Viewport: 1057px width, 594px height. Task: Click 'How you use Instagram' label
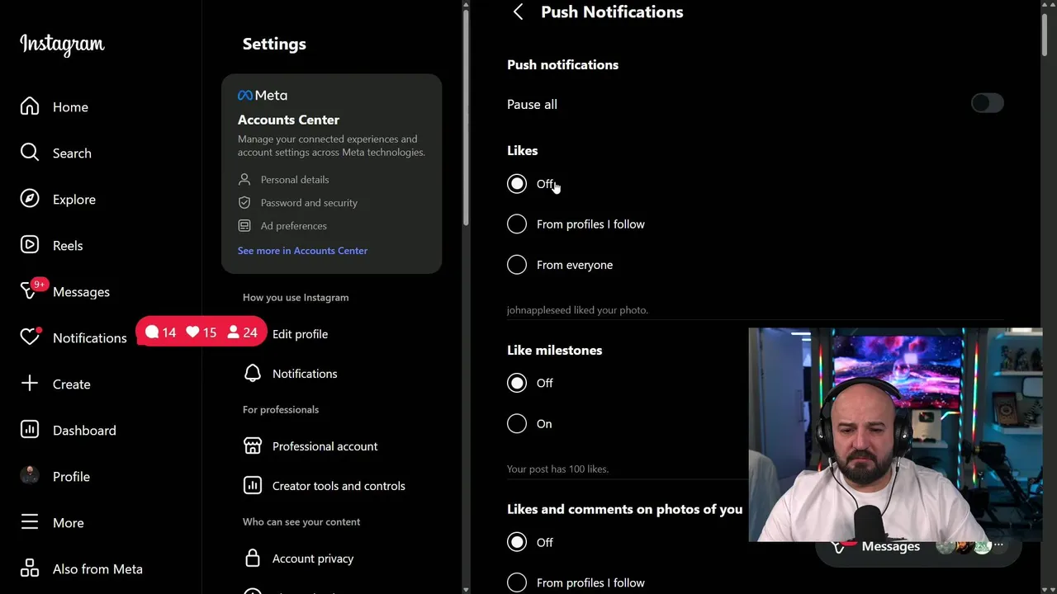(296, 298)
